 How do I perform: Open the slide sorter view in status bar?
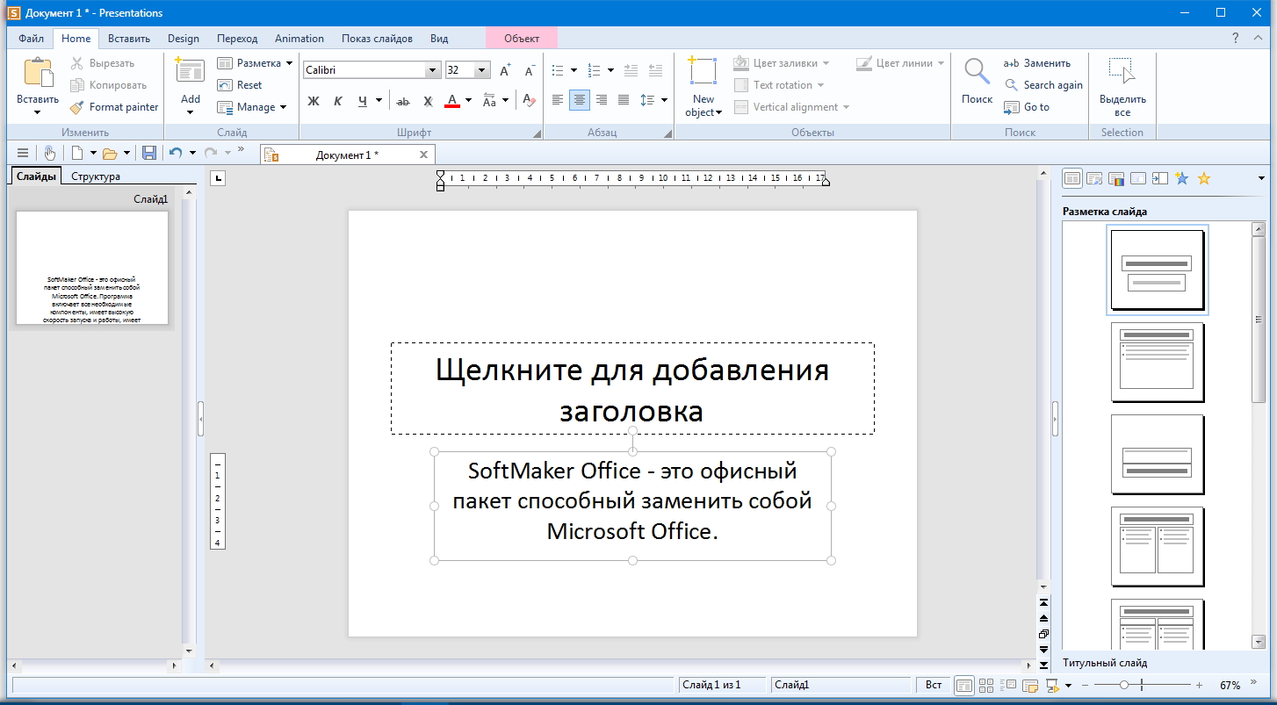[986, 685]
